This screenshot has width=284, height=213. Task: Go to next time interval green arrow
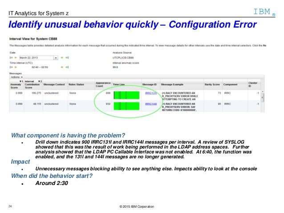coord(62,67)
